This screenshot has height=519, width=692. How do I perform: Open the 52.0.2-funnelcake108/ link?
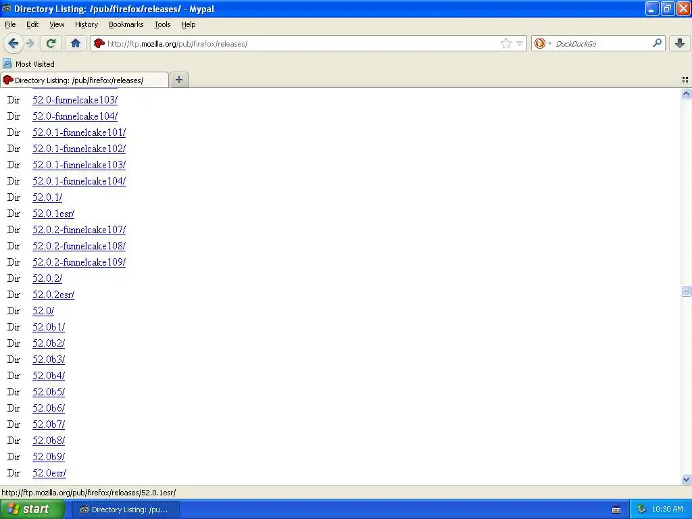(x=79, y=246)
